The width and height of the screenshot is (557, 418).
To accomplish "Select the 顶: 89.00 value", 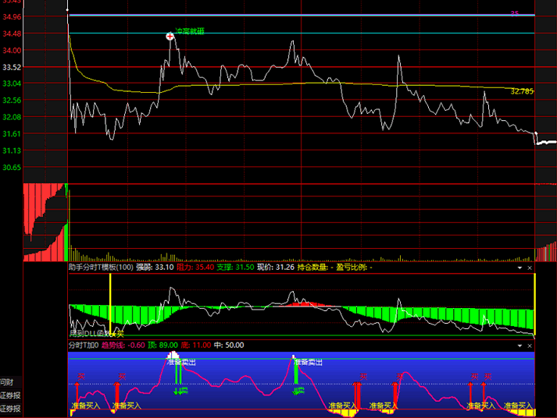I will 162,345.
